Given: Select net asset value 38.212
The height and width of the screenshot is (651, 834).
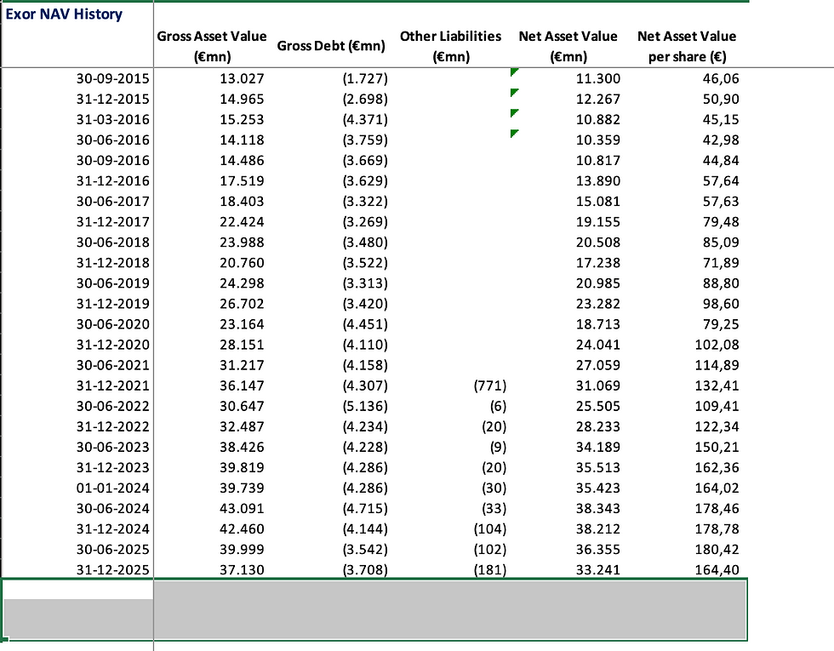Looking at the screenshot, I should coord(597,529).
